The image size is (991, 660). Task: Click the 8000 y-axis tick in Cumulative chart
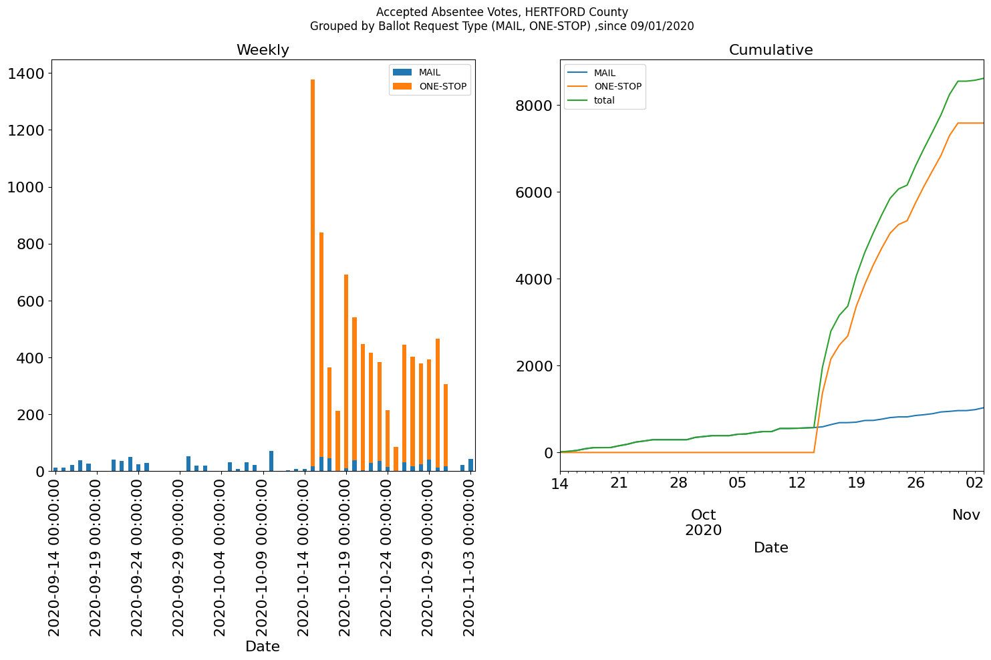click(535, 106)
